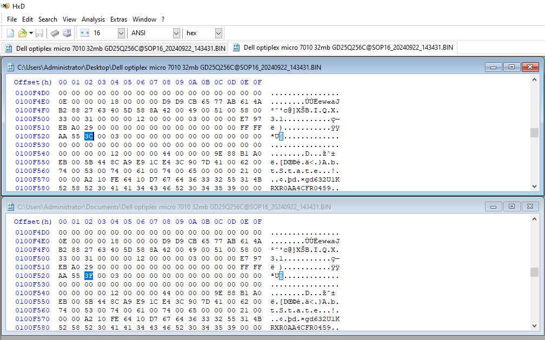Click the scrollbar thumb in bottom hex window
Viewport: 545px width, 340px height.
tap(534, 272)
